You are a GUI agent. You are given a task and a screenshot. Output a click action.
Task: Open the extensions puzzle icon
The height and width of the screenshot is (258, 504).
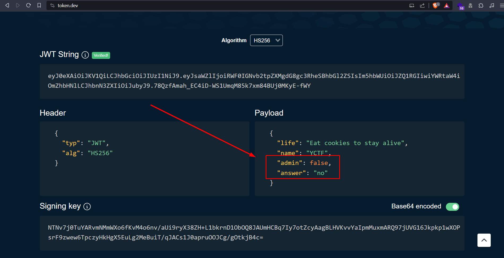tap(481, 6)
